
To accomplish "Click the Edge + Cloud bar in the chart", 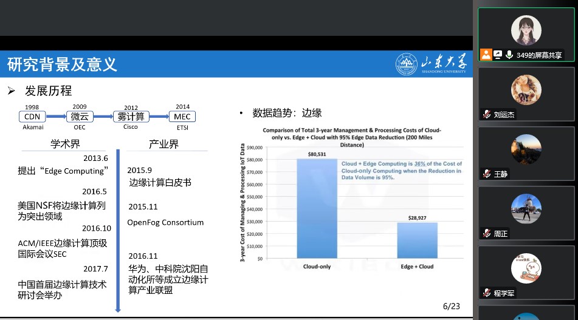I will click(418, 240).
